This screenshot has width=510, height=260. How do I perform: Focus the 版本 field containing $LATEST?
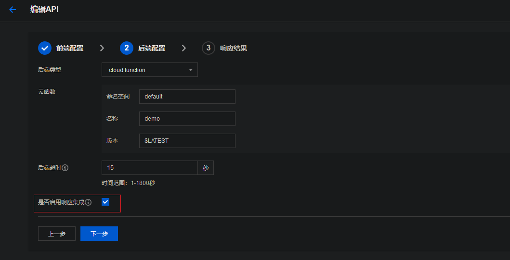coord(187,141)
